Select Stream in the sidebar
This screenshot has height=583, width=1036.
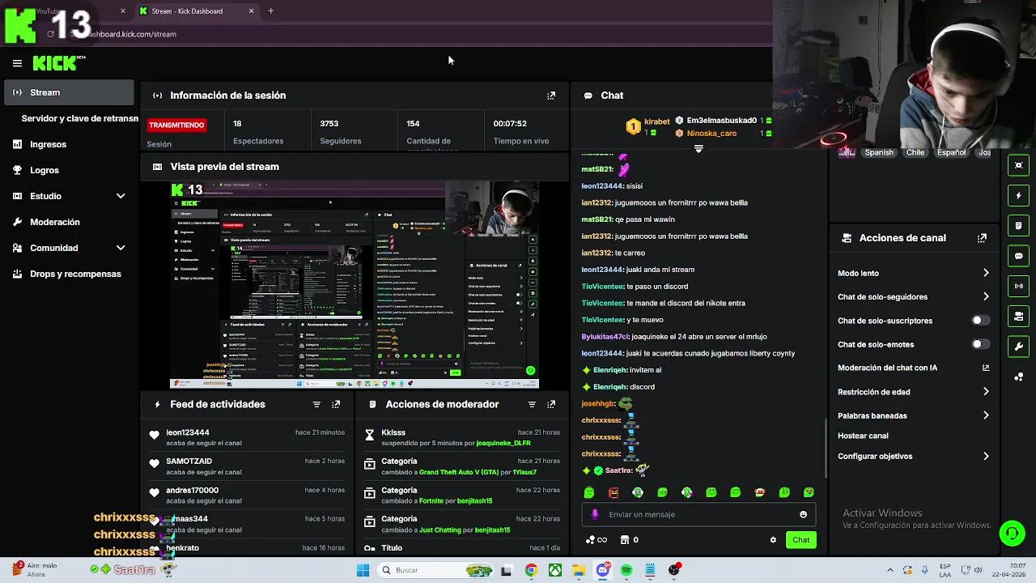(x=70, y=92)
